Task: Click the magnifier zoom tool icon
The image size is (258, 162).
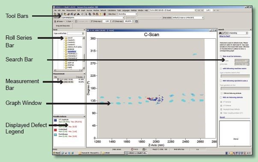Action: pos(71,14)
